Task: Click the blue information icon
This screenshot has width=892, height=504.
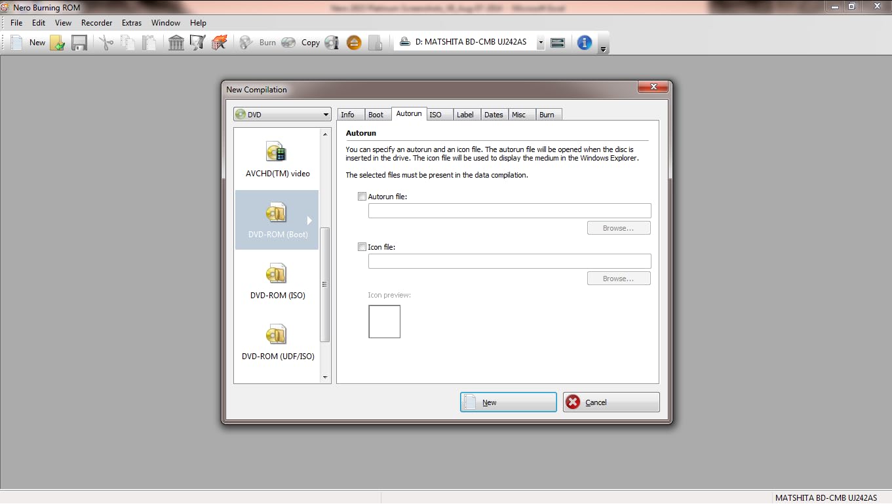Action: tap(585, 43)
